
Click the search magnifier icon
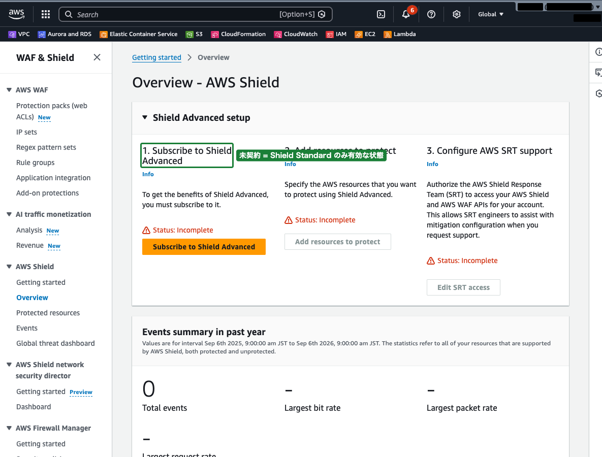click(x=69, y=14)
